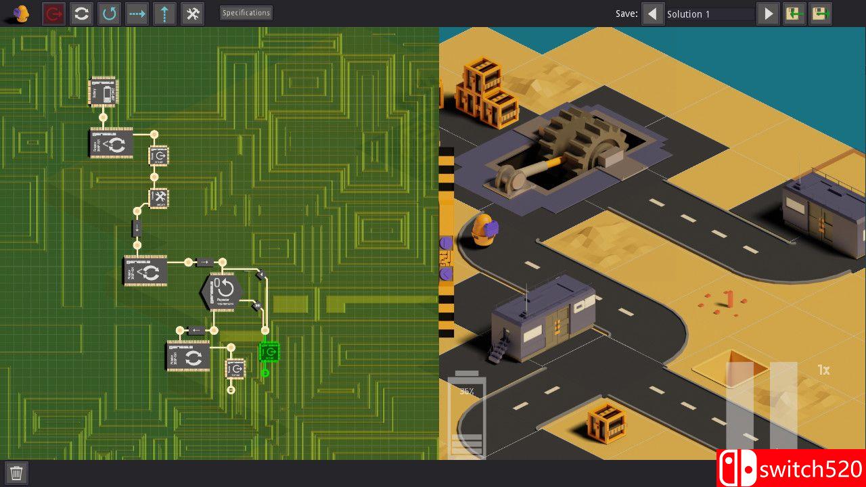Load solution with green left-arrow floppy
This screenshot has width=866, height=487.
tap(794, 14)
